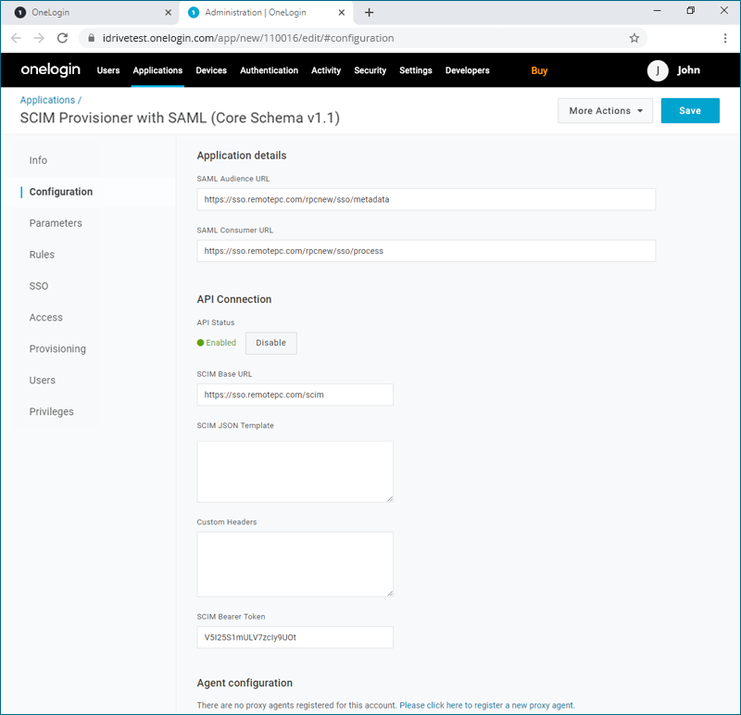Open the Users menu in top navigation
741x715 pixels.
coord(108,70)
